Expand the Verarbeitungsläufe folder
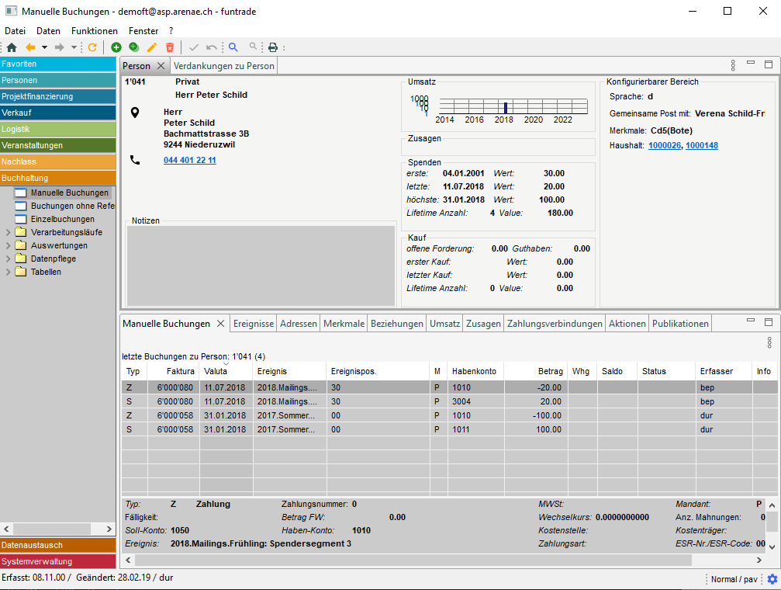781x590 pixels. [x=9, y=232]
